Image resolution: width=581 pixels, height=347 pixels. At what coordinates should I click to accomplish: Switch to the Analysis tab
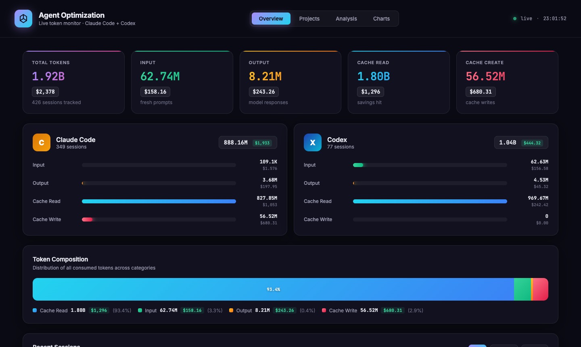click(346, 19)
